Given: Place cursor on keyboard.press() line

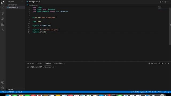Looking at the screenshot, I should pos(39,32).
